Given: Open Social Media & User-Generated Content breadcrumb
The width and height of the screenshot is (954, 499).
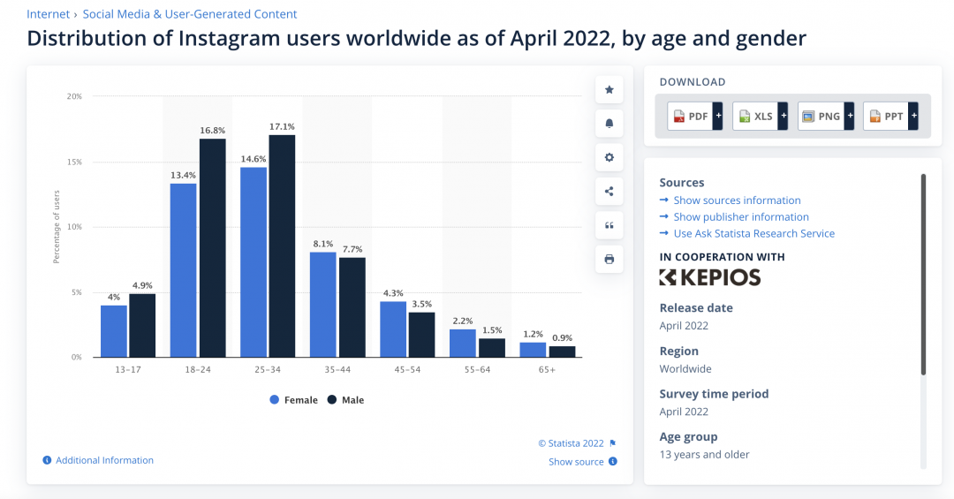Looking at the screenshot, I should pyautogui.click(x=190, y=14).
